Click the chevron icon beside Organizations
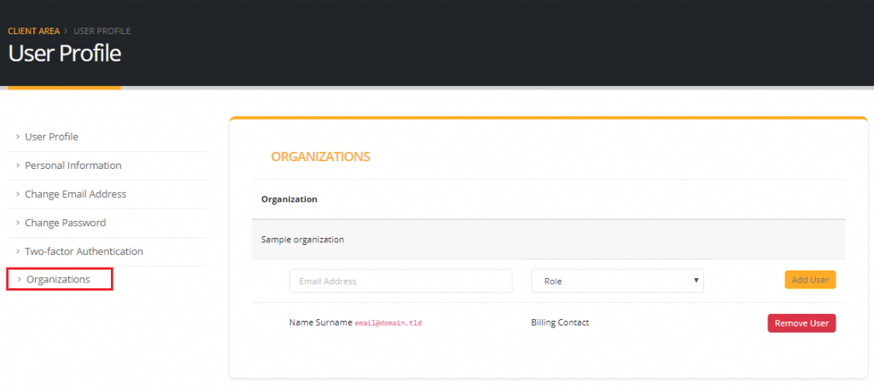The height and width of the screenshot is (389, 874). (20, 279)
